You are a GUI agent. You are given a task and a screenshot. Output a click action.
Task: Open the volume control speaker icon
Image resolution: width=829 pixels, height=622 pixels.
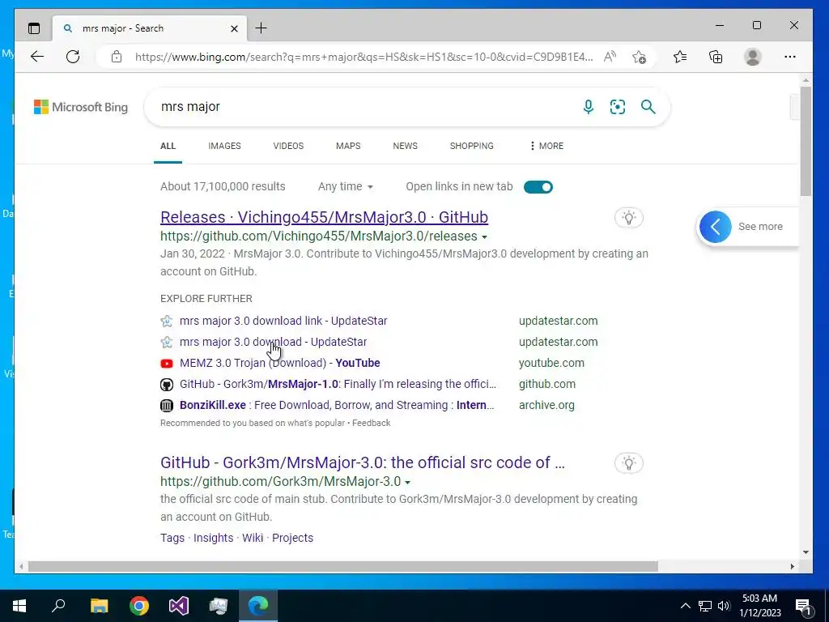[x=724, y=606]
